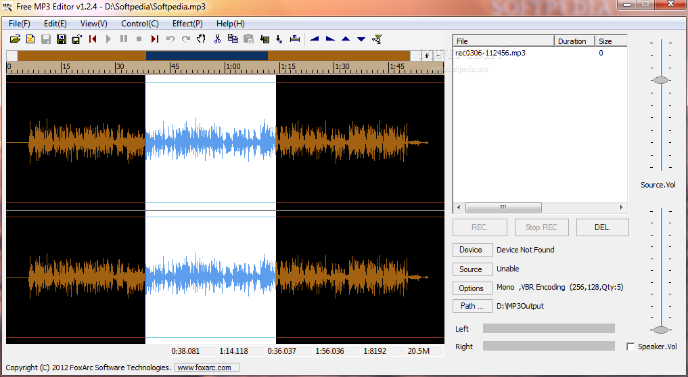Screen dimensions: 688x377
Task: Pause playback with the Pause icon
Action: (x=124, y=39)
